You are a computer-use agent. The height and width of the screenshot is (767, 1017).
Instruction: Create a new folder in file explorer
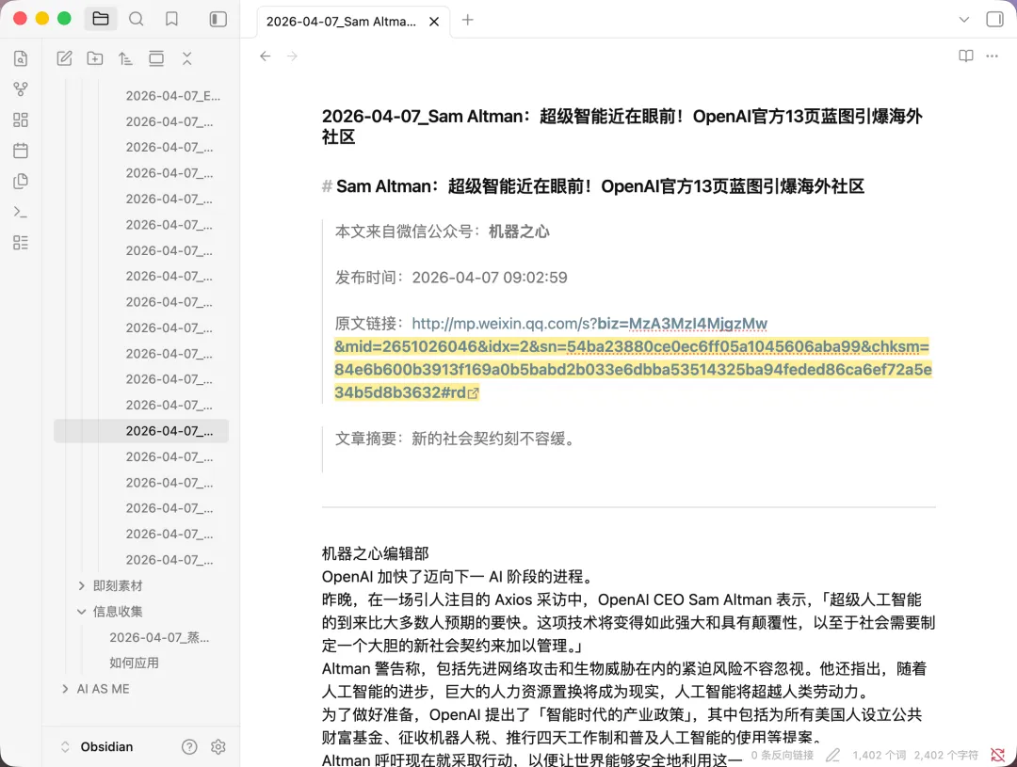[x=95, y=58]
